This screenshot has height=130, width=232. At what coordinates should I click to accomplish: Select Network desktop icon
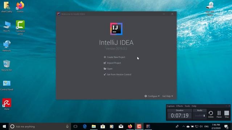7,46
